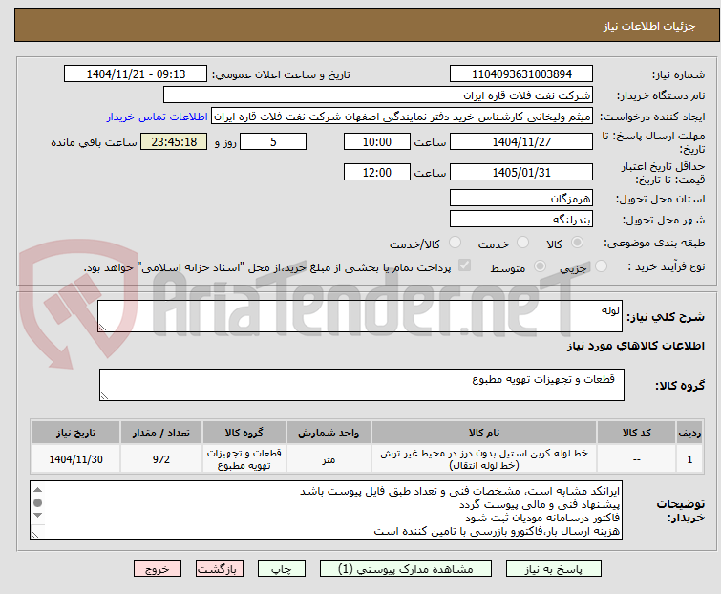Click the buyer name field شرکت نفت فلات قاره
The height and width of the screenshot is (594, 721).
(378, 95)
